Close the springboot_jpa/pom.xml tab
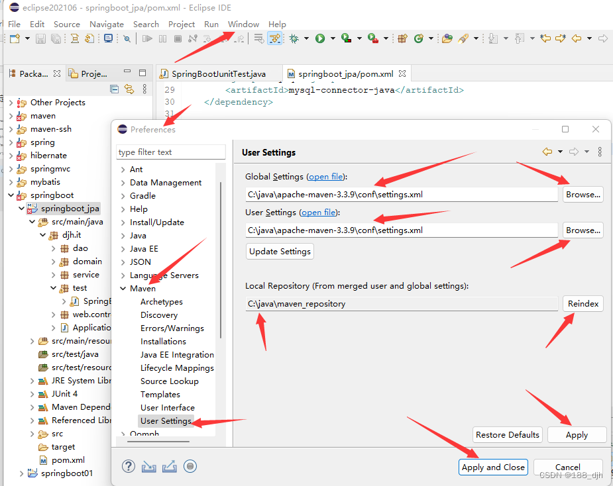Image resolution: width=613 pixels, height=486 pixels. coord(402,73)
